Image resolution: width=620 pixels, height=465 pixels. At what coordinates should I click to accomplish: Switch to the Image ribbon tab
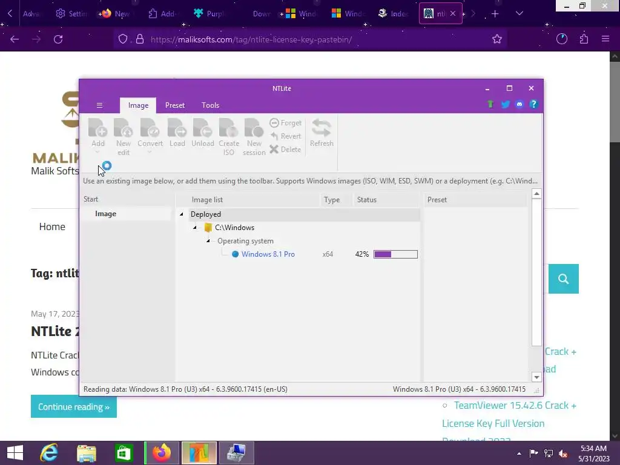(138, 105)
